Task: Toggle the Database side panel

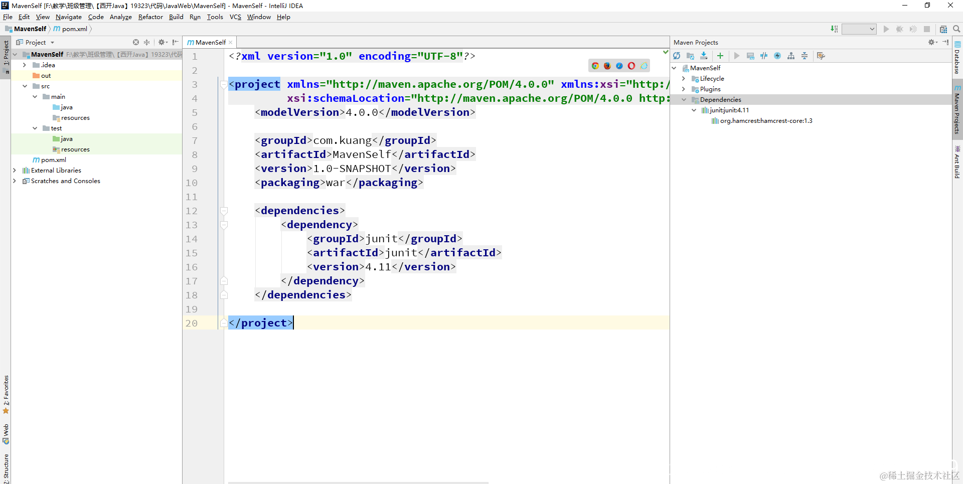Action: 957,58
